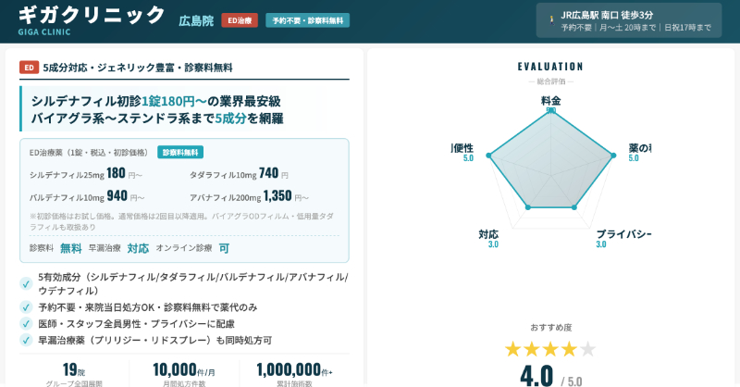Click the 予約不要・診察料無料 header tag
The image size is (740, 387).
307,19
